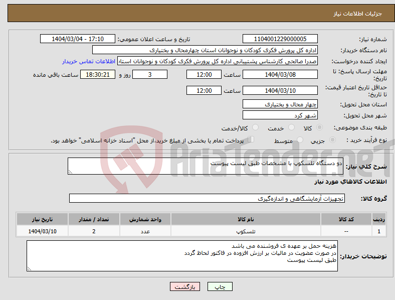The height and width of the screenshot is (300, 395).
Task: Click the resize handle of description textarea
Action: (70, 172)
